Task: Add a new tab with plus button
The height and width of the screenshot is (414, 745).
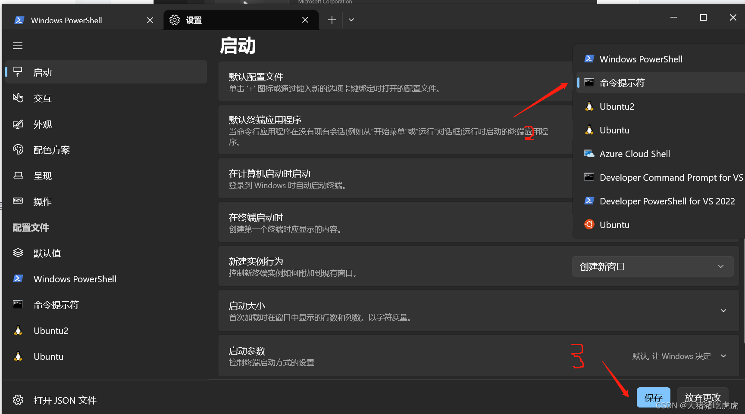Action: pyautogui.click(x=332, y=20)
